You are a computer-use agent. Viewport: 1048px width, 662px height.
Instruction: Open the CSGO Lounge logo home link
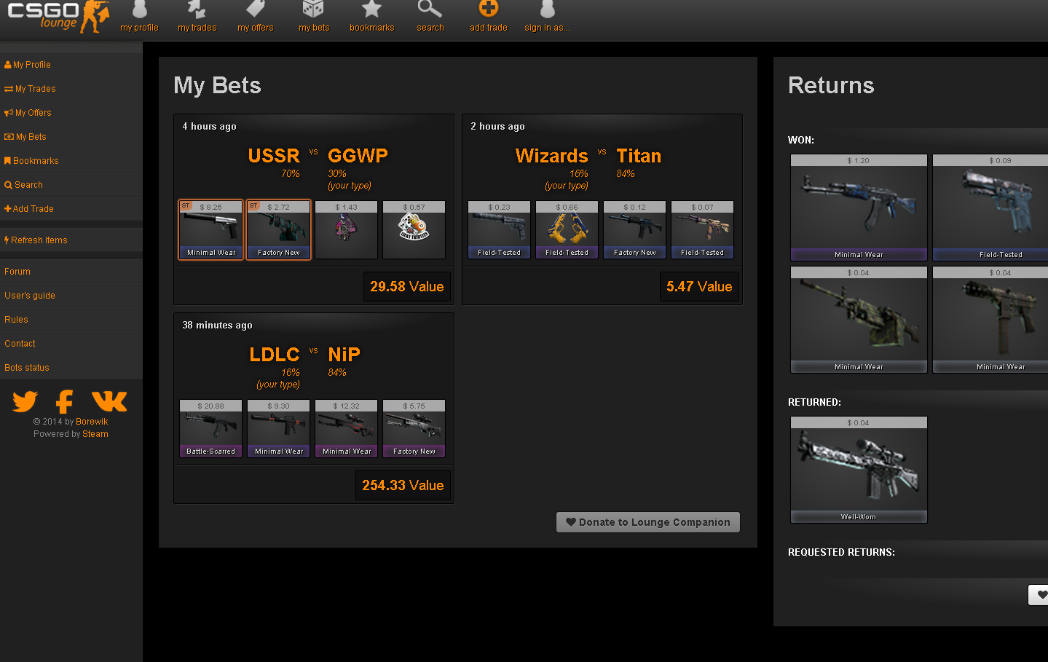click(58, 17)
